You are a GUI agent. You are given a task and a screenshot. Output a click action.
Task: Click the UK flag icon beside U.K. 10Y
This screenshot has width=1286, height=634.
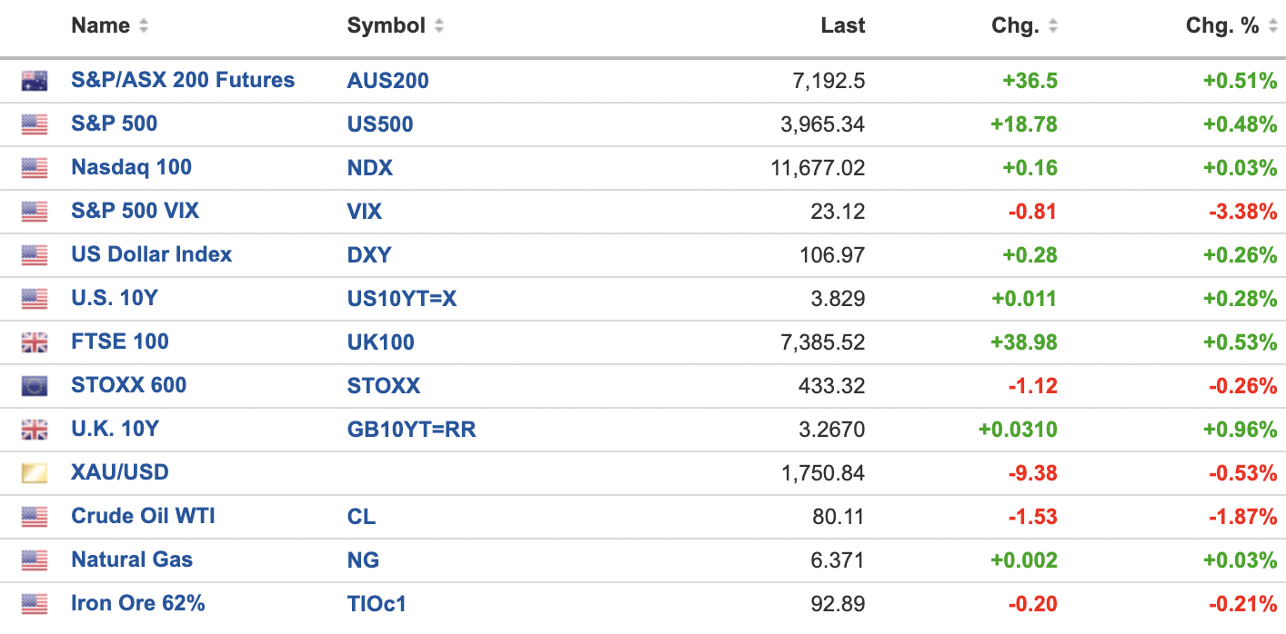[x=35, y=430]
